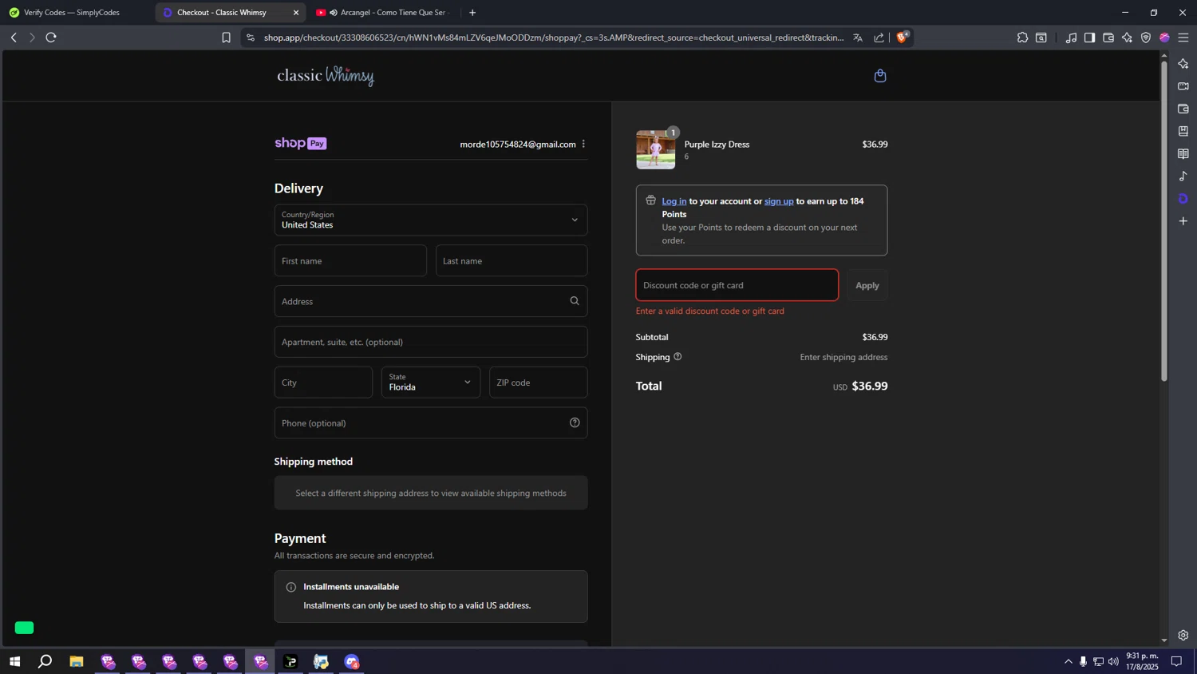Switch to the Arcangel YouTube tab
Viewport: 1197px width, 674px height.
point(384,13)
